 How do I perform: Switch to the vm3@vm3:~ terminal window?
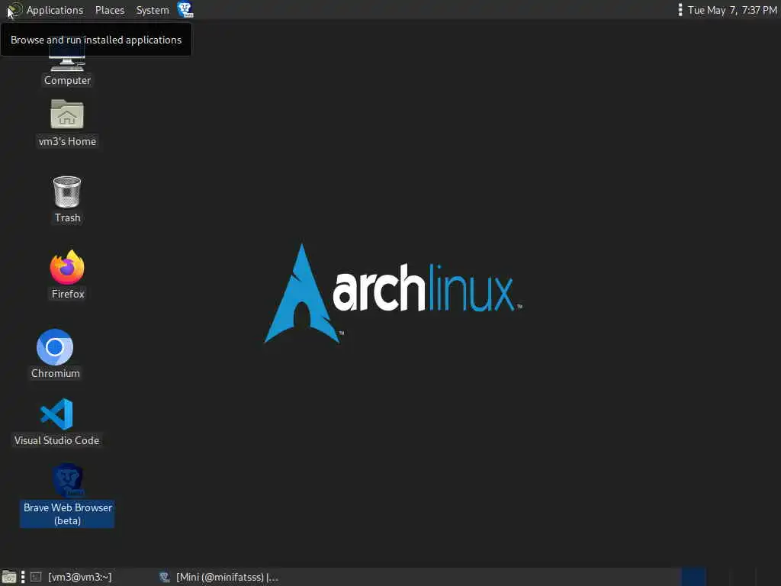tap(72, 577)
